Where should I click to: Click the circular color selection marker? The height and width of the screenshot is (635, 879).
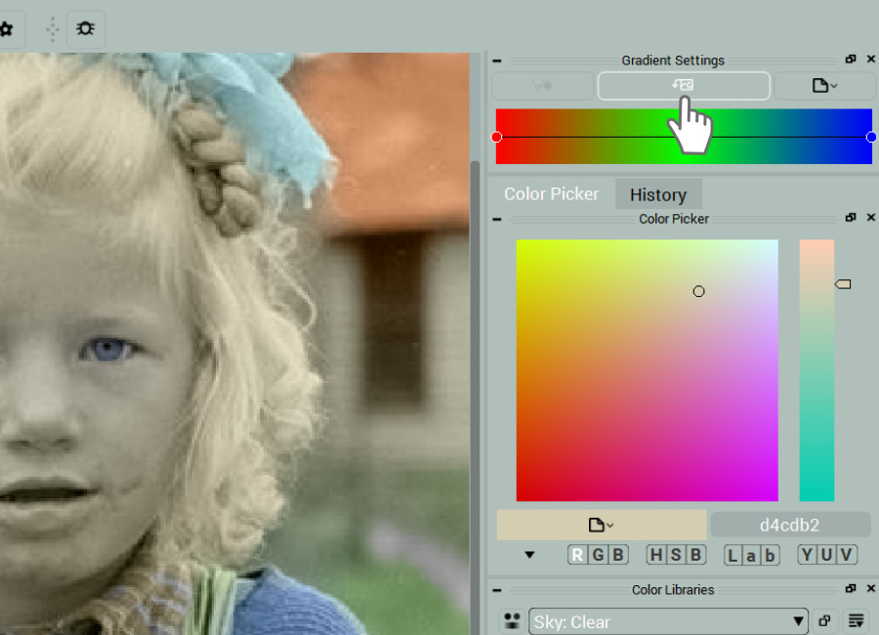click(698, 291)
